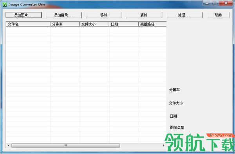Sort by 文件名 column header
235x154 pixels.
[28, 24]
